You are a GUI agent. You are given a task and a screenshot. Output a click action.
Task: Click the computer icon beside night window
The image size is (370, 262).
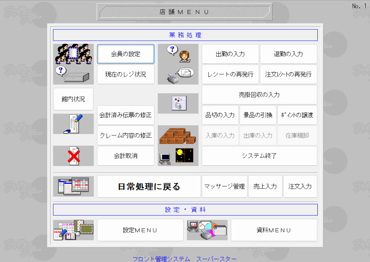(x=165, y=159)
